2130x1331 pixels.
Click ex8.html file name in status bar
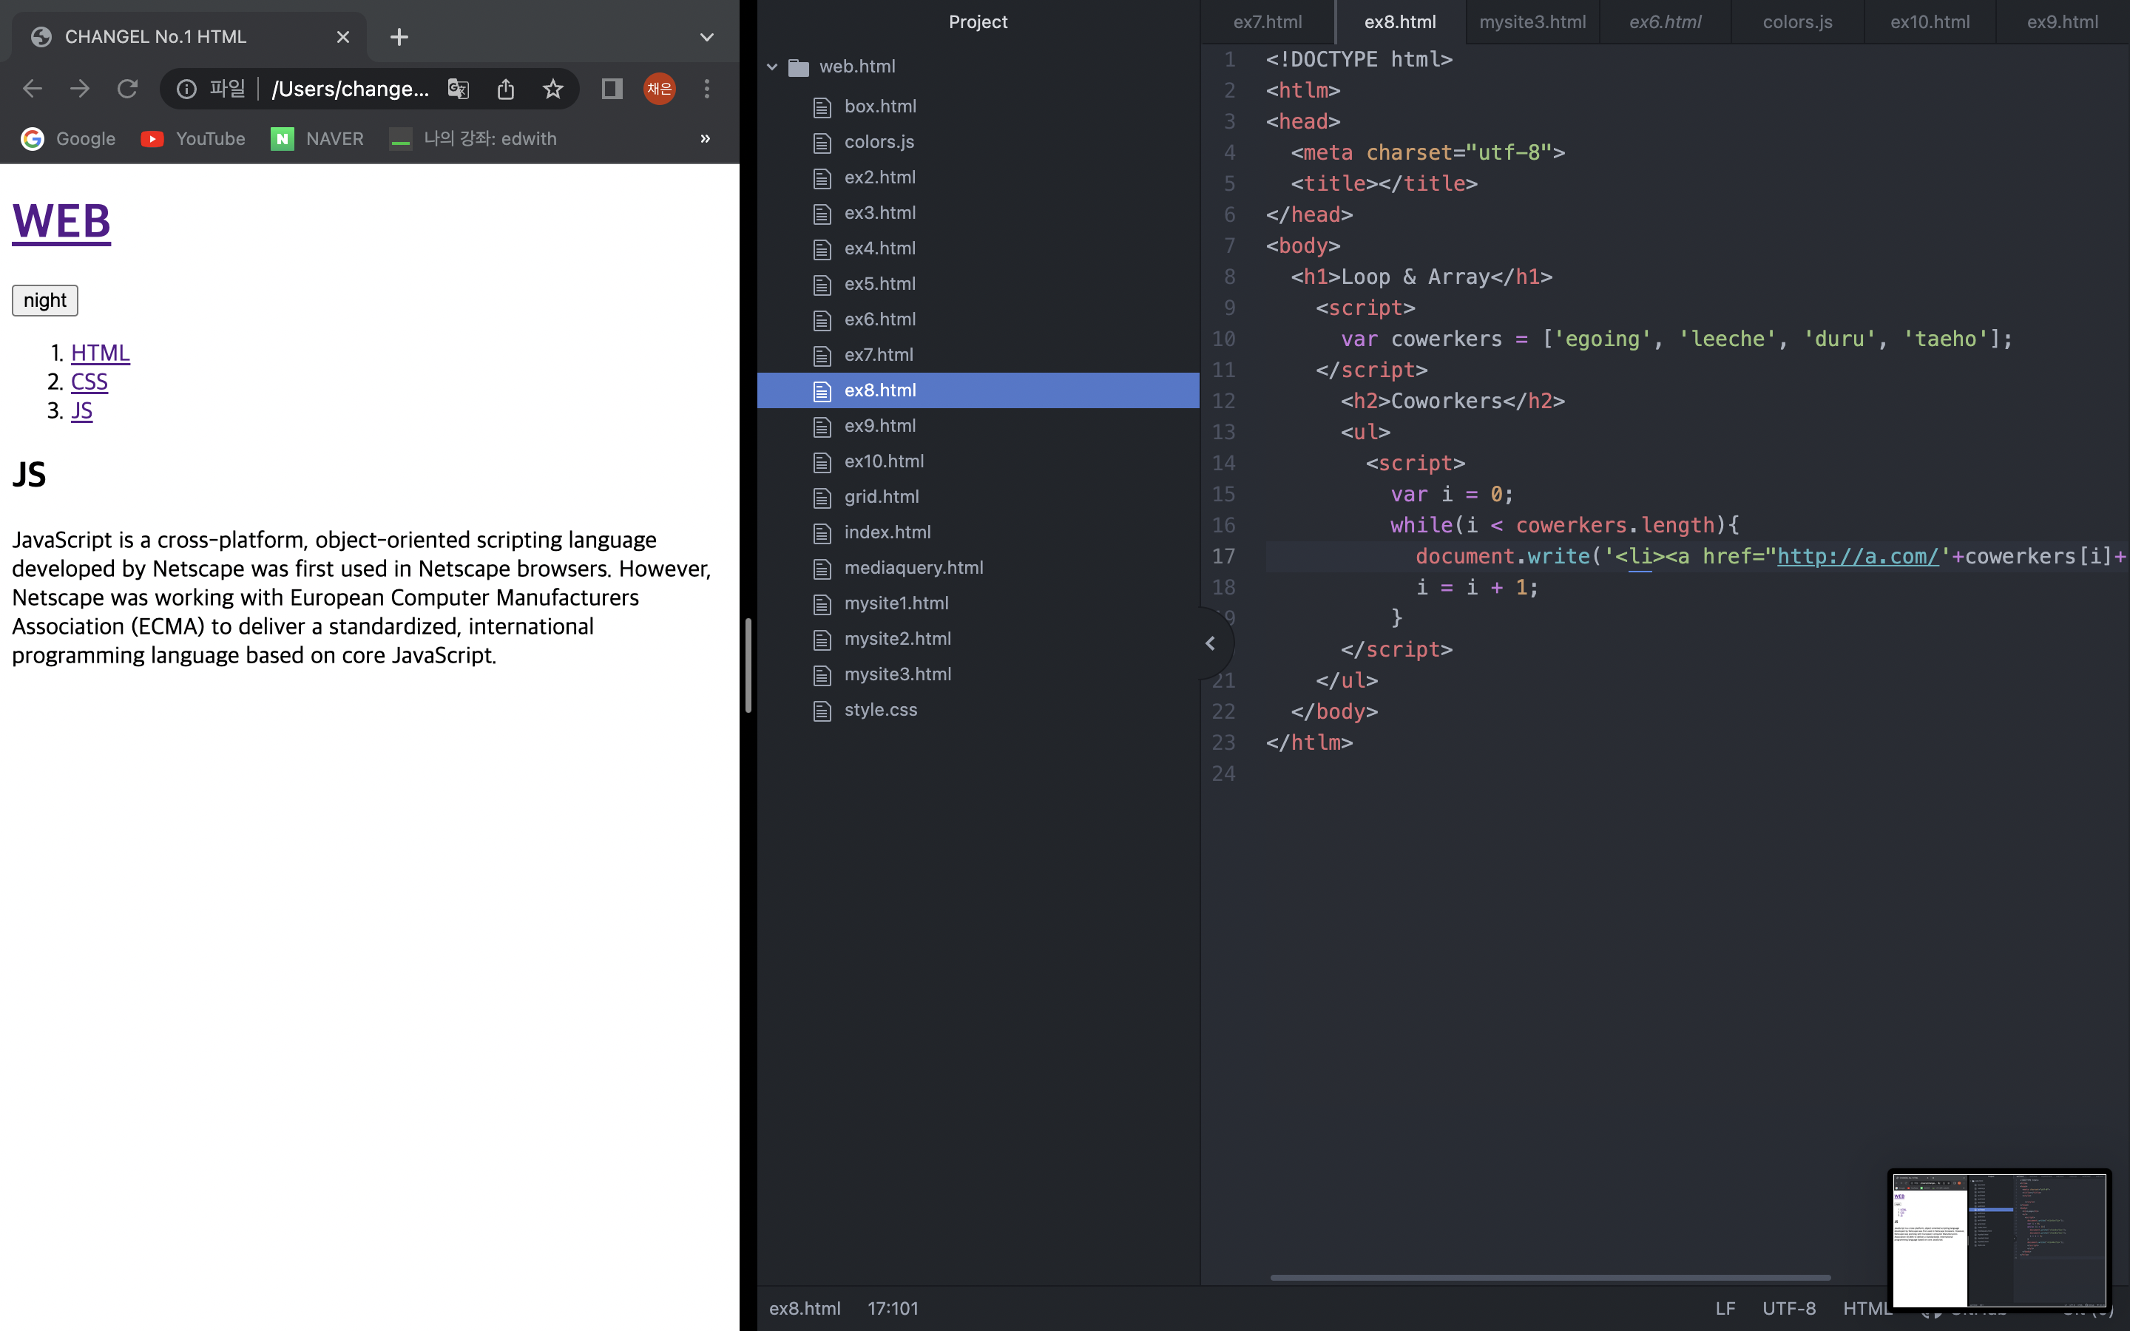[805, 1308]
